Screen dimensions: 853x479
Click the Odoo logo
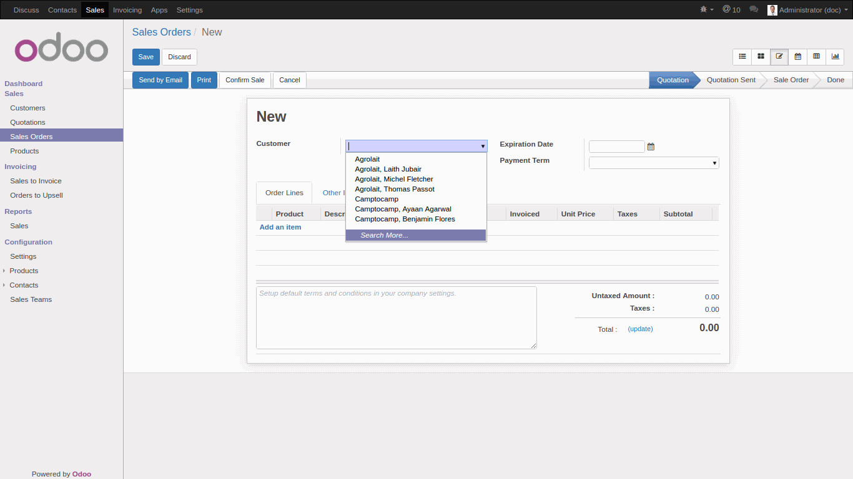(x=61, y=47)
